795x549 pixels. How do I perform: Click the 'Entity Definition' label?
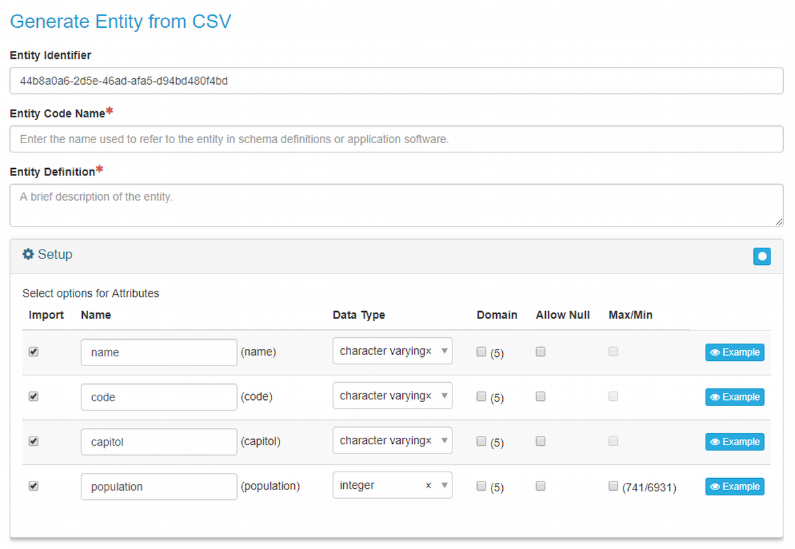52,172
